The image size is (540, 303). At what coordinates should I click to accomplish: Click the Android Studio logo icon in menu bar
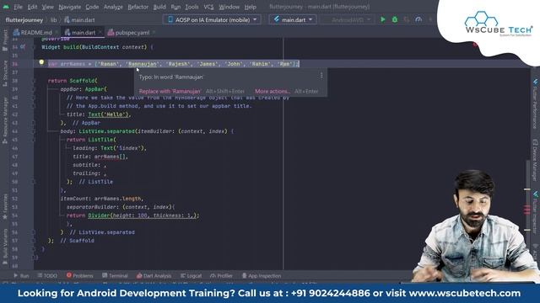(x=6, y=7)
